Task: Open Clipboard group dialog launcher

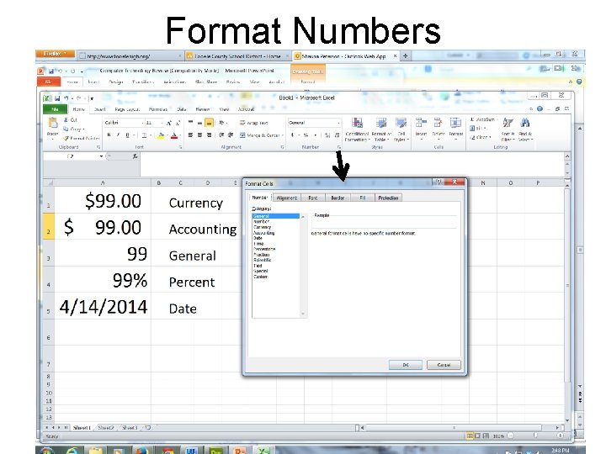Action: point(98,147)
